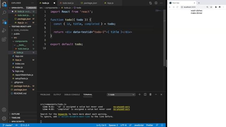
Task: Click the errors and warnings count in status bar
Action: (x=25, y=125)
